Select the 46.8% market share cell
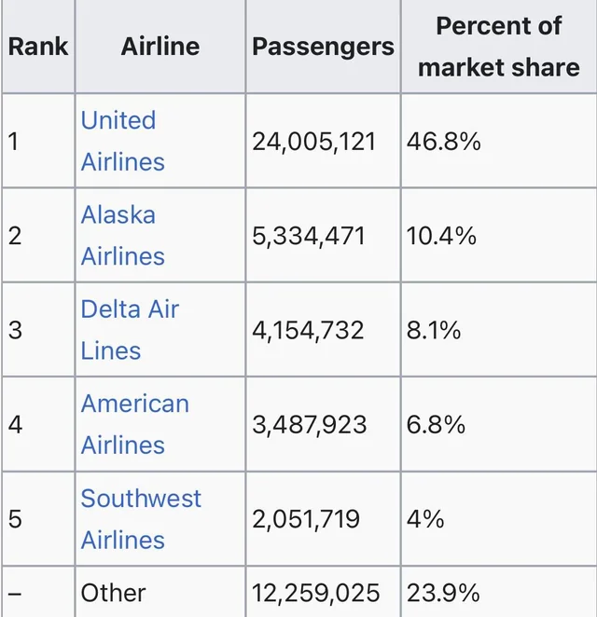Image resolution: width=597 pixels, height=617 pixels. (443, 142)
